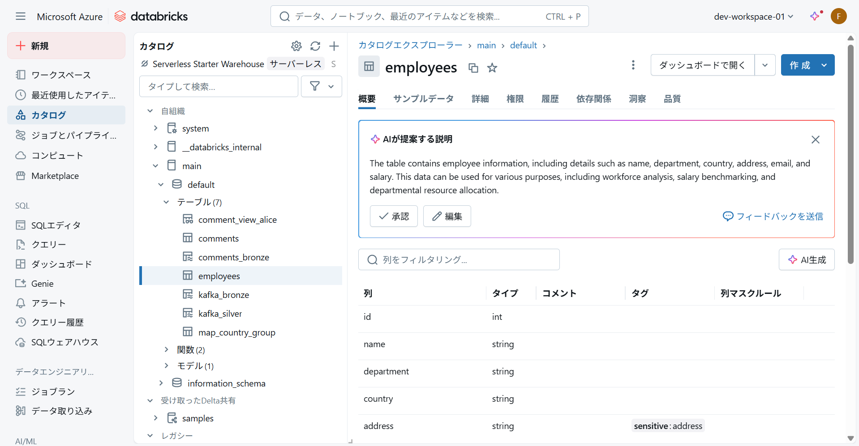Open recently used items in sidebar
Viewport: 859px width, 446px height.
click(66, 95)
